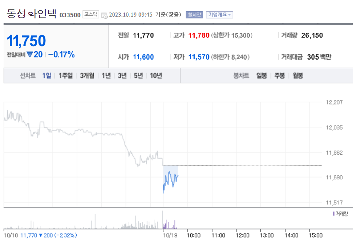Show the 5년 chart range
Image resolution: width=353 pixels, height=242 pixels.
[x=139, y=76]
